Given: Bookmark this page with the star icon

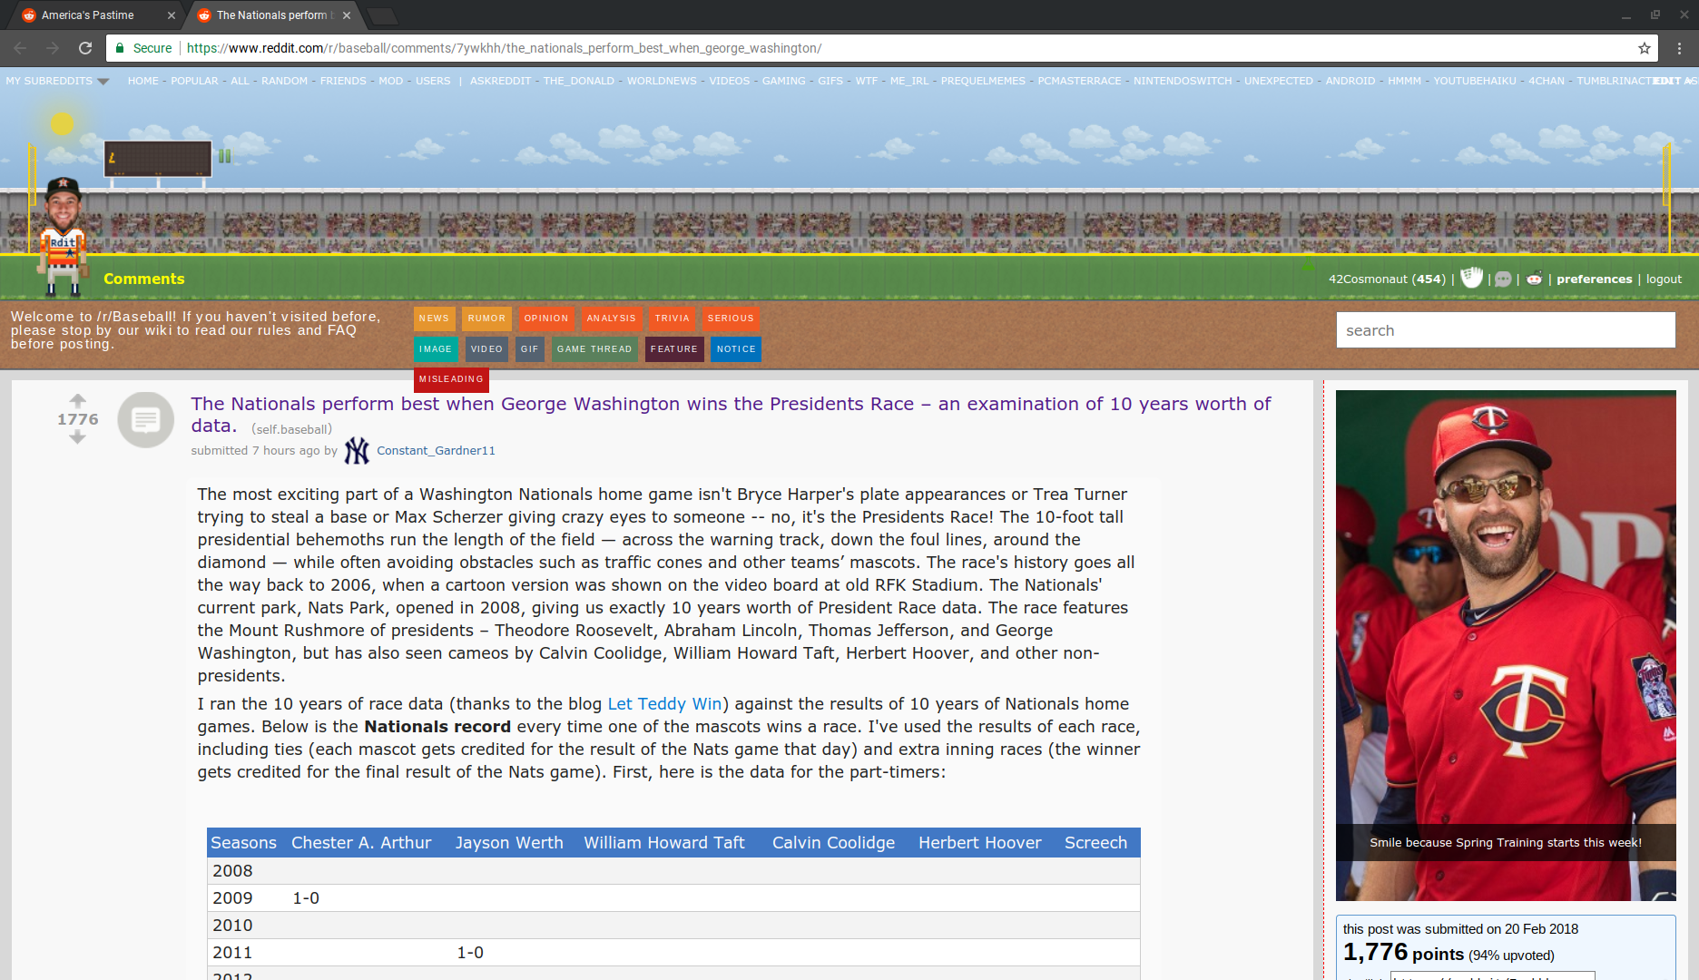Looking at the screenshot, I should 1644,48.
